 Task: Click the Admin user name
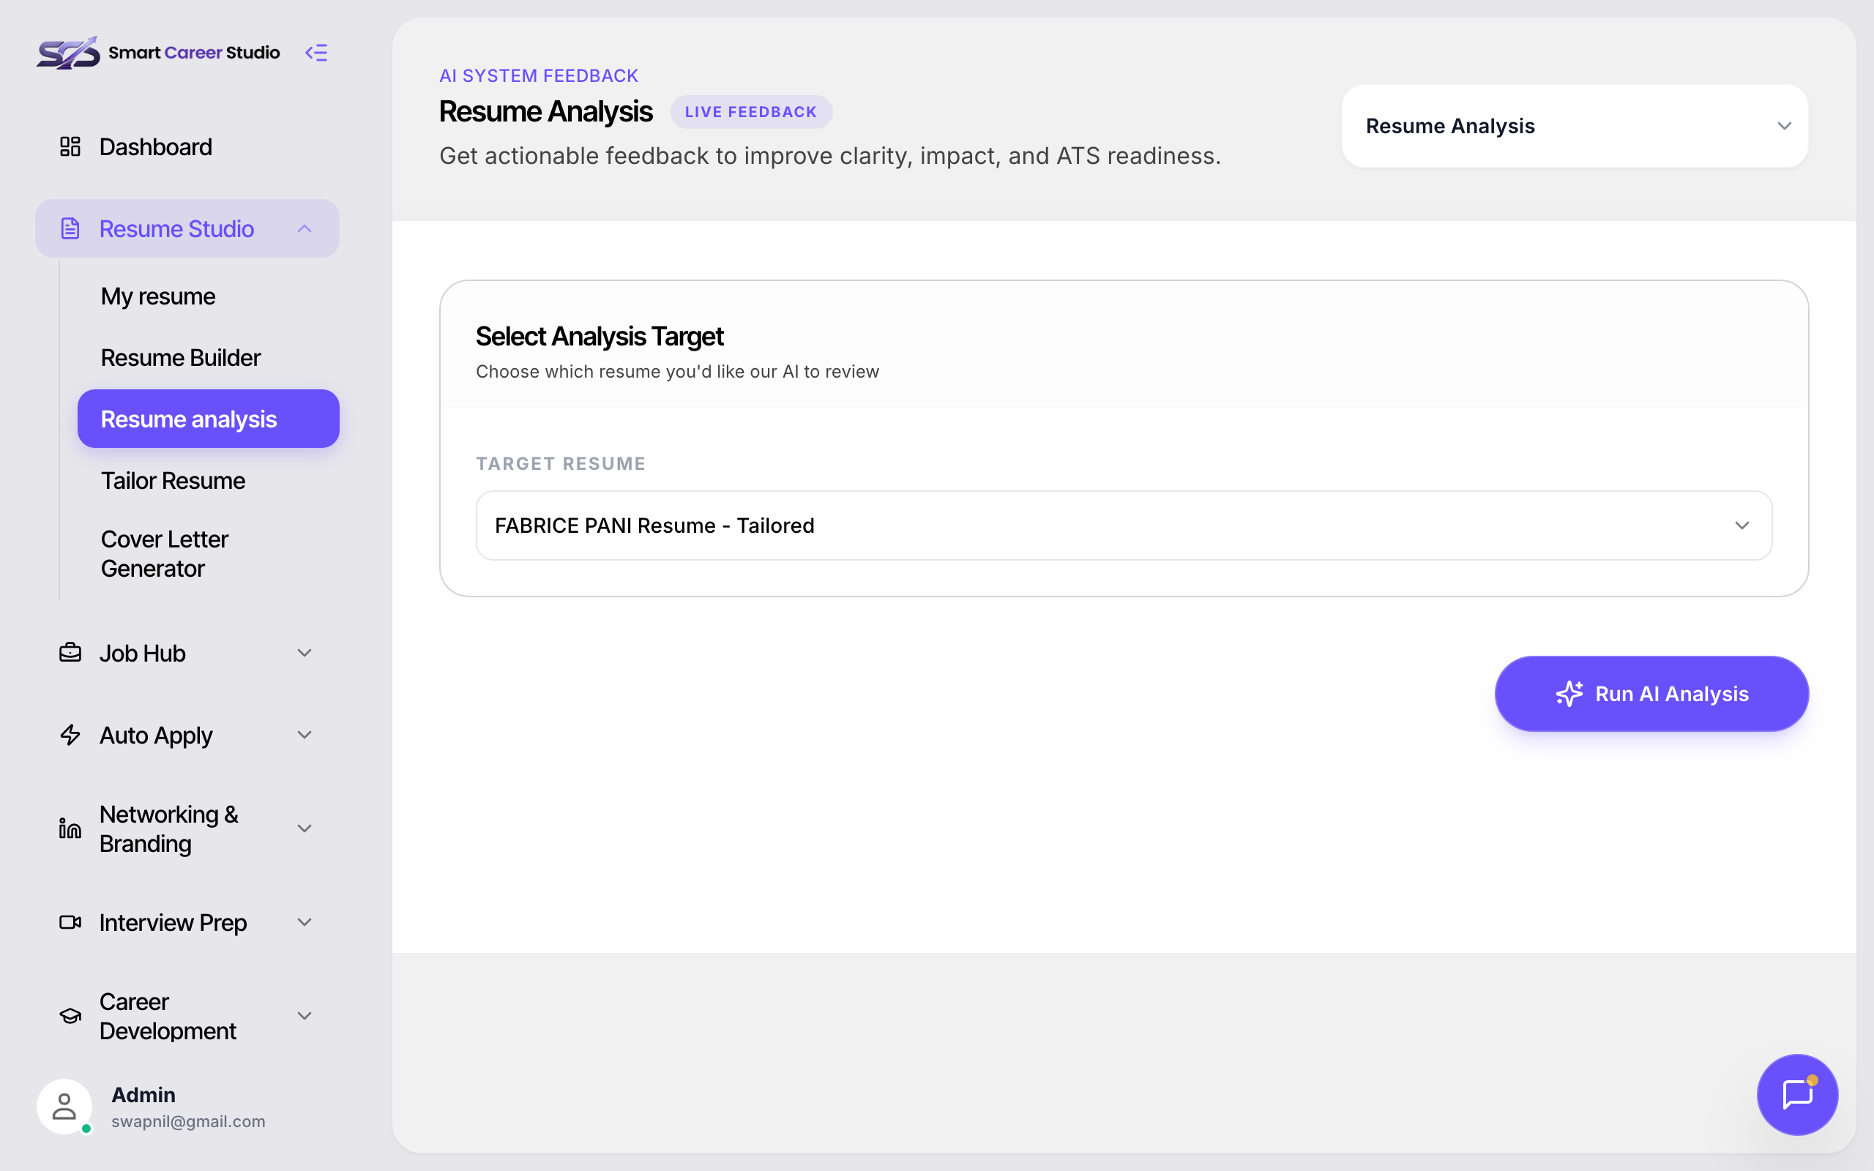(143, 1094)
